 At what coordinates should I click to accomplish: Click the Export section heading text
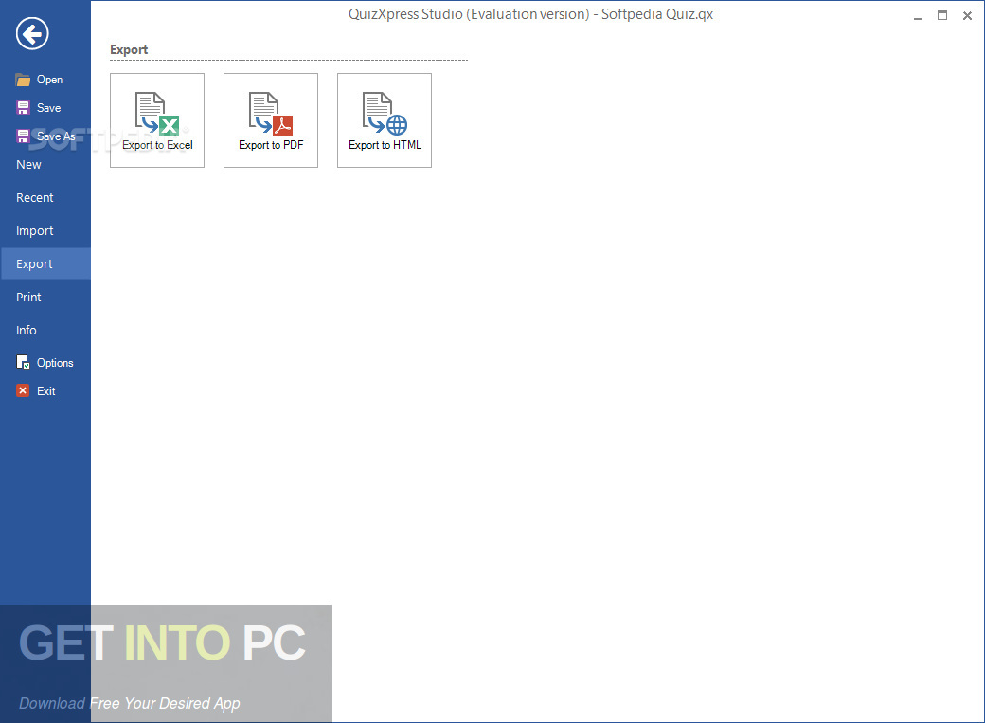point(129,49)
